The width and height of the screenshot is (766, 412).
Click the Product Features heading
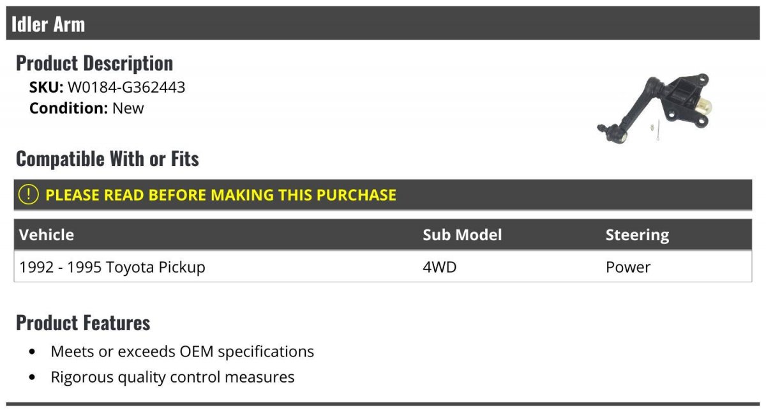tap(83, 323)
